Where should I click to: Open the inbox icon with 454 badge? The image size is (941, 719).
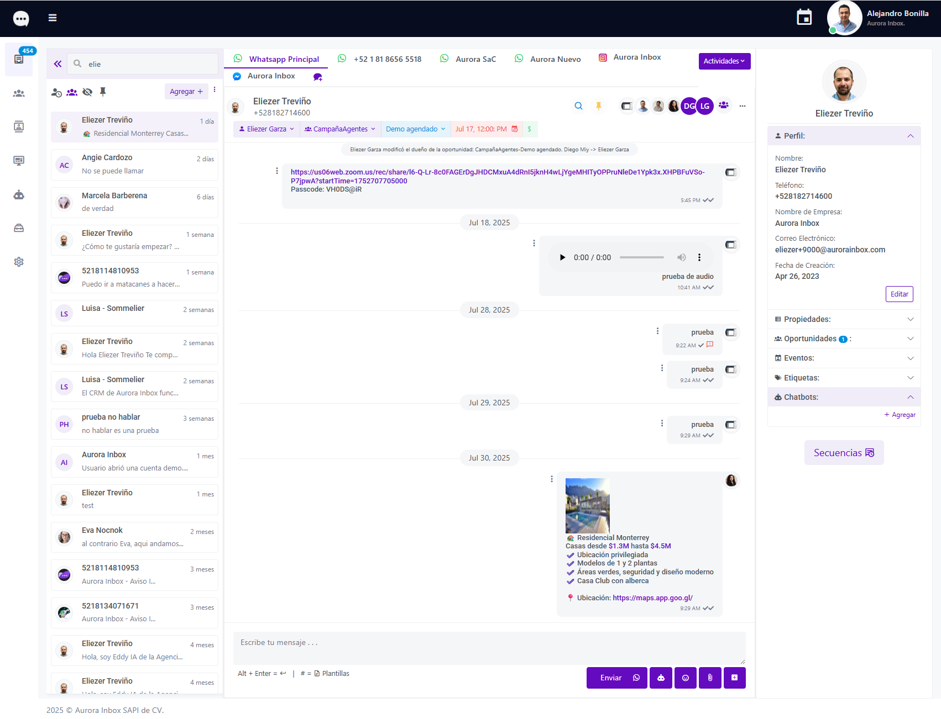click(19, 59)
